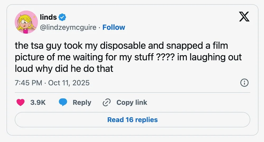The width and height of the screenshot is (264, 142).
Task: Click the chain-link copy icon
Action: [x=106, y=103]
